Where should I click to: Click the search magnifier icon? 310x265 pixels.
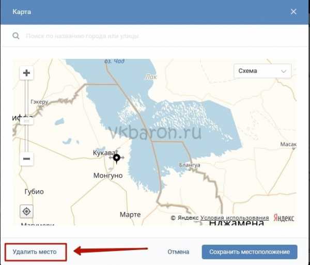click(16, 36)
